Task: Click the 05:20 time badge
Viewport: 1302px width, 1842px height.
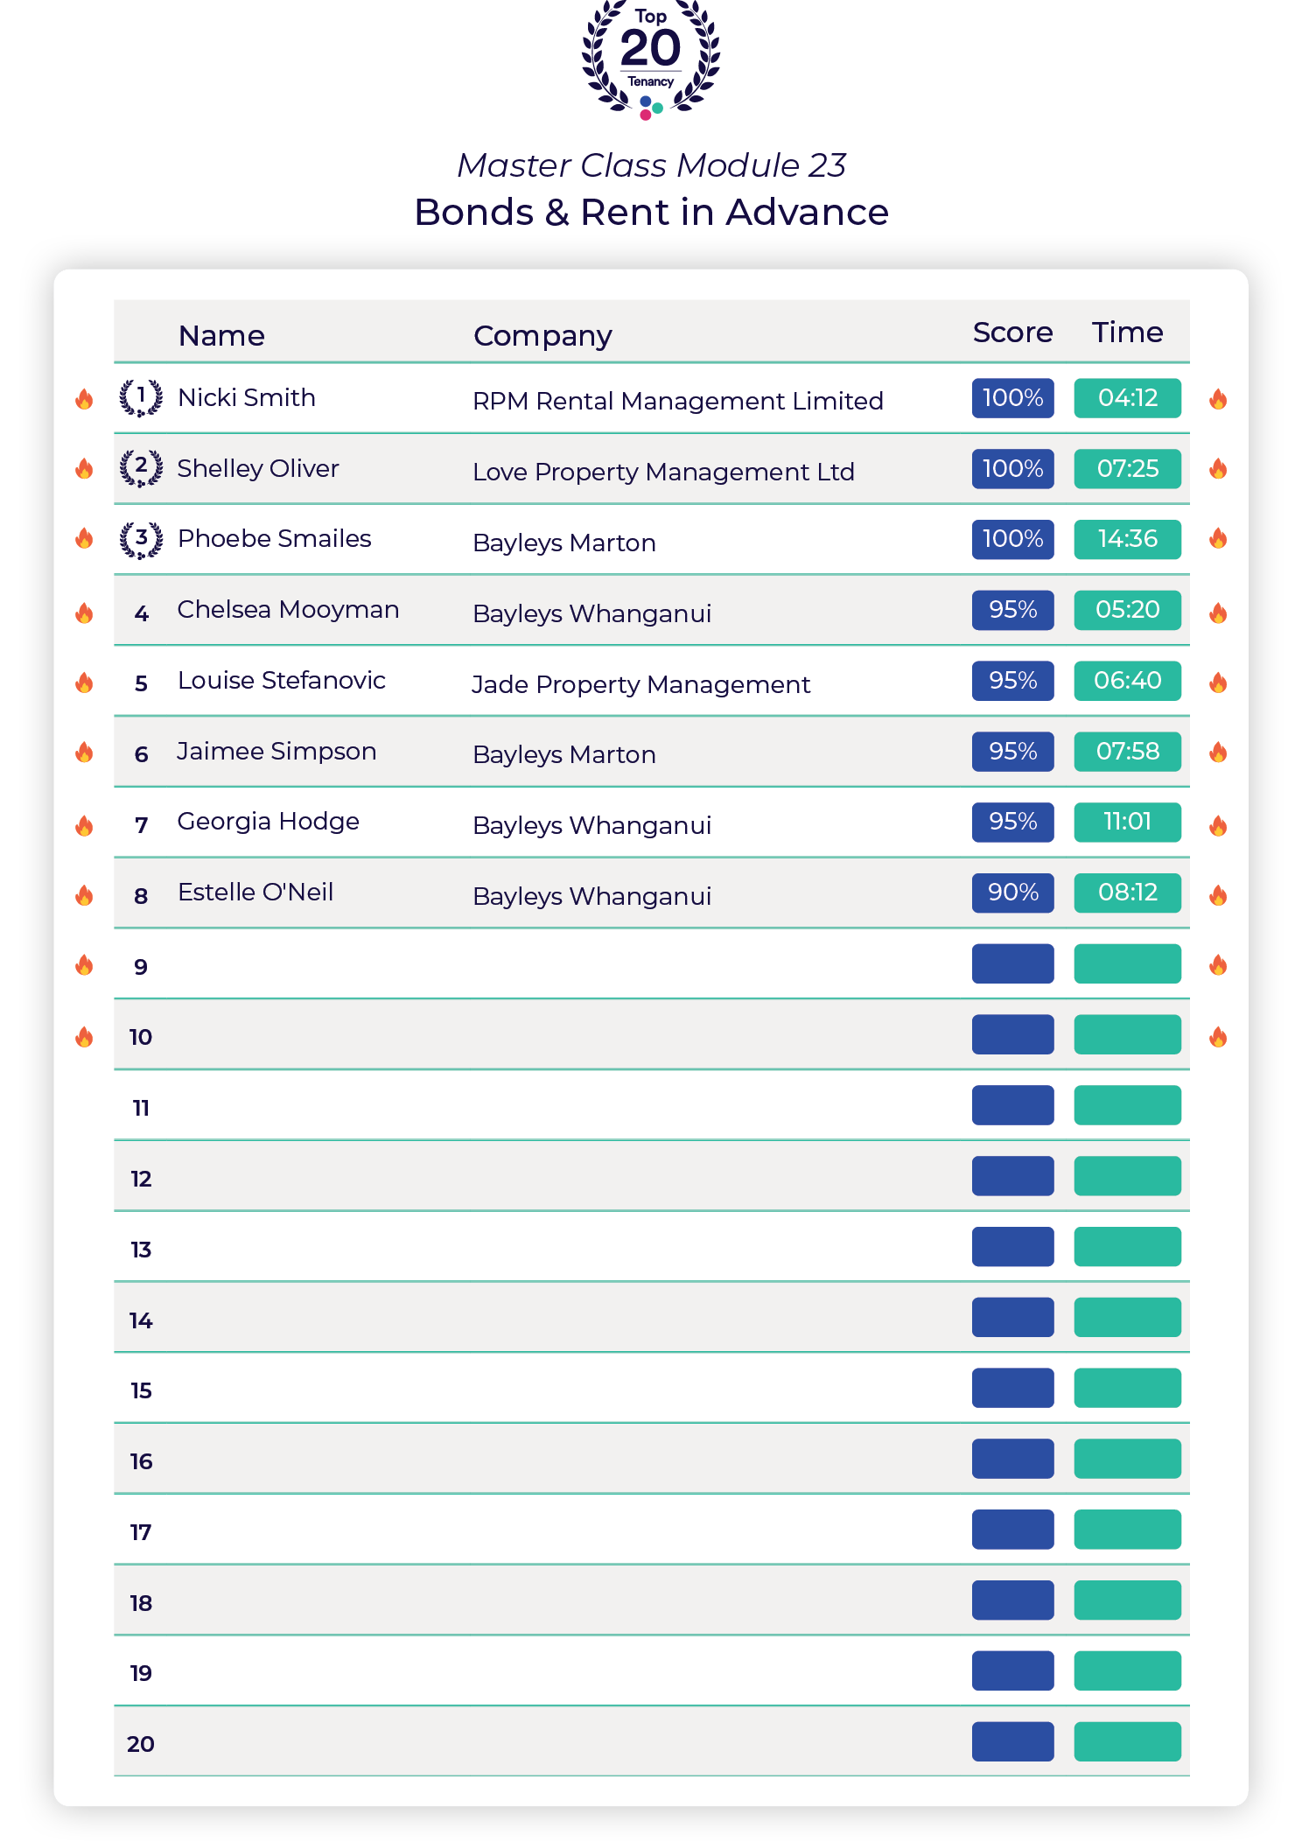Action: (x=1127, y=610)
